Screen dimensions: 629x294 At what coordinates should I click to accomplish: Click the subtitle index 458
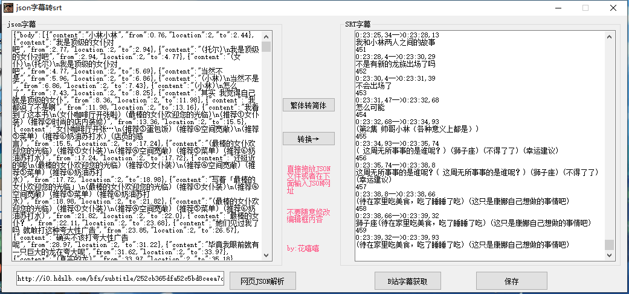(x=361, y=208)
